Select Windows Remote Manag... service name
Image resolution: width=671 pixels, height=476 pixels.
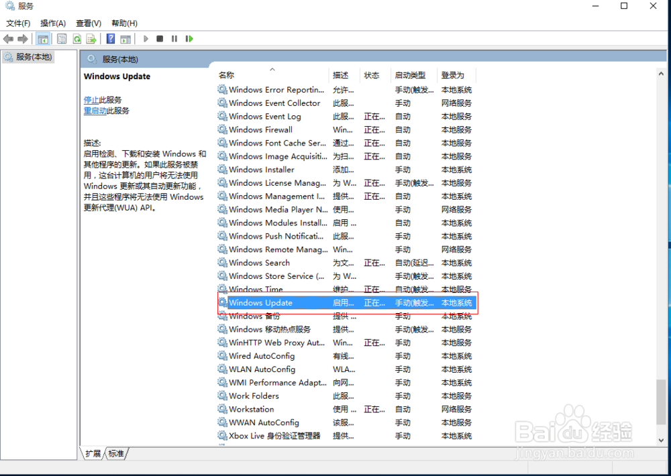(x=278, y=249)
